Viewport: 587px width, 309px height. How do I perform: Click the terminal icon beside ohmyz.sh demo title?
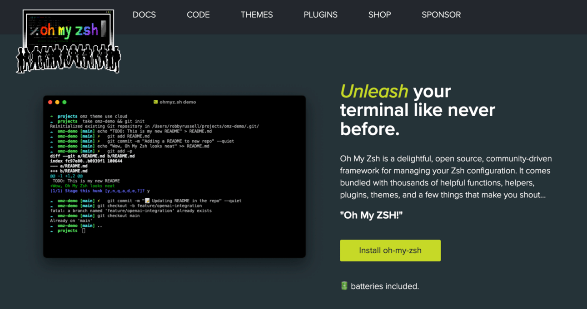pos(155,102)
